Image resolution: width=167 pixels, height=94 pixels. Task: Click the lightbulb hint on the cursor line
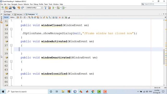pos(7,49)
